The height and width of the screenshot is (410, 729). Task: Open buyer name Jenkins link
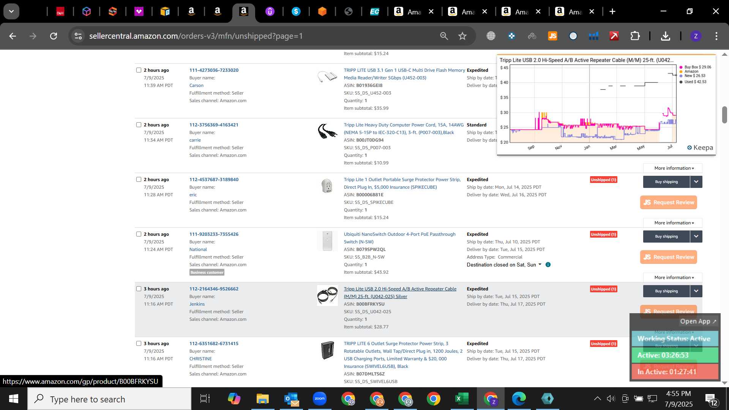(x=197, y=304)
